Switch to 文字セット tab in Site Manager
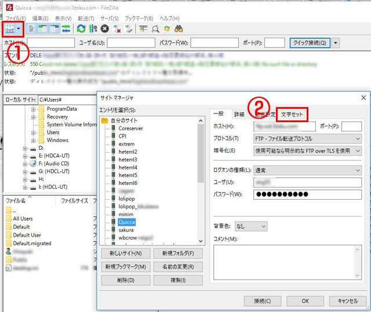371x312 pixels. [x=292, y=115]
